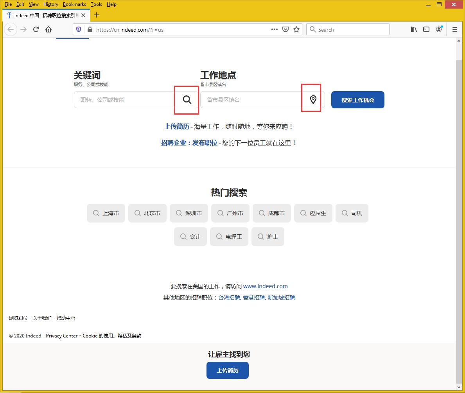This screenshot has width=465, height=393.
Task: Open a new browser tab with plus button
Action: pos(97,15)
